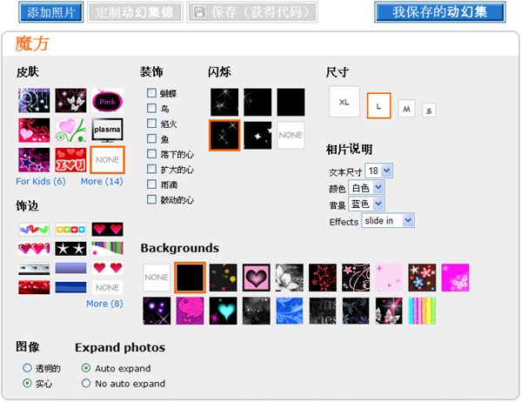Open 我保存的动幻集
Image resolution: width=521 pixels, height=402 pixels.
(440, 12)
